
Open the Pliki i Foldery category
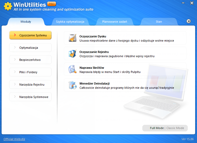click(30, 72)
